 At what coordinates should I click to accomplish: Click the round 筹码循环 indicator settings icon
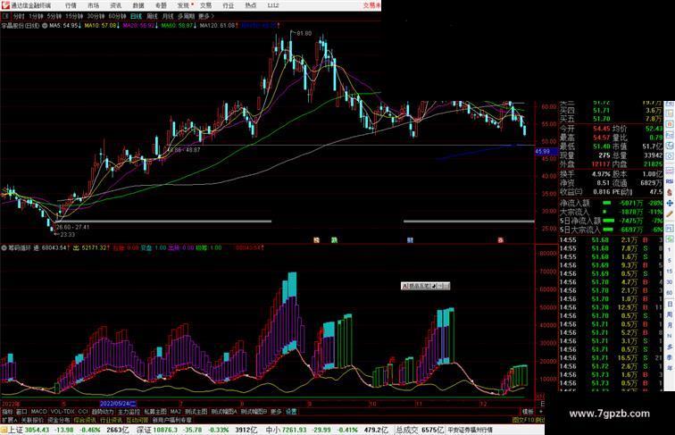(x=4, y=248)
